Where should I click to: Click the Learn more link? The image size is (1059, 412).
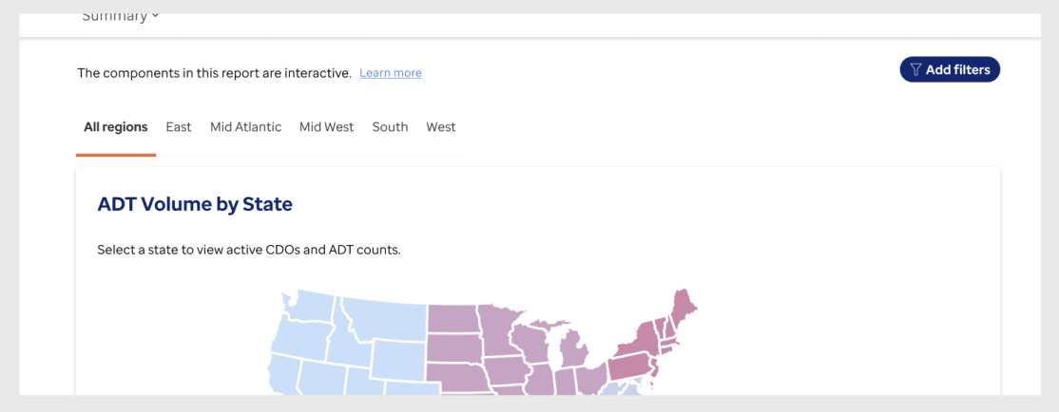(x=391, y=73)
